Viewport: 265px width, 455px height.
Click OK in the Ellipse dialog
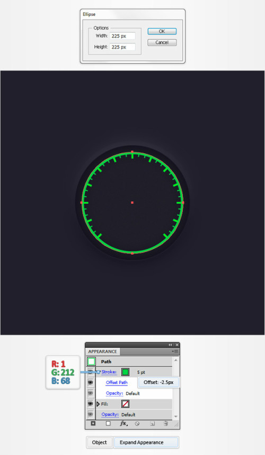coord(162,31)
